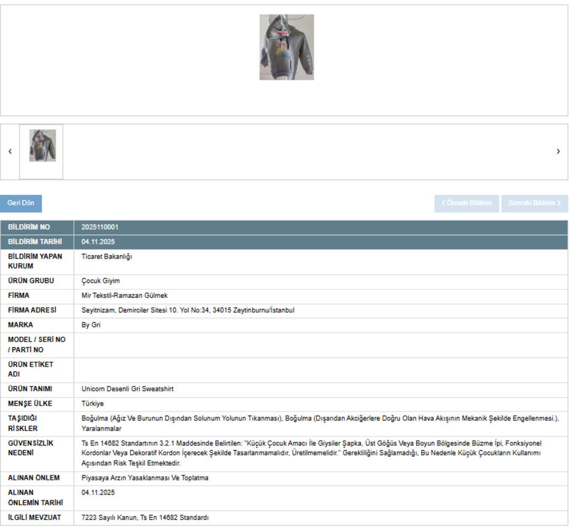Click the notification number 2025110001
Viewport: 570px width, 528px height.
pos(100,228)
